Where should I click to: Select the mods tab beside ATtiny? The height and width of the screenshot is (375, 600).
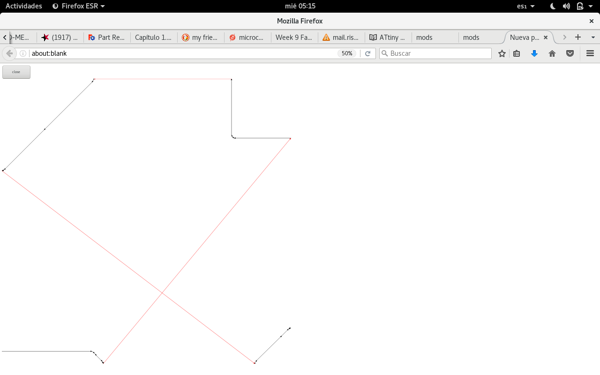click(435, 37)
